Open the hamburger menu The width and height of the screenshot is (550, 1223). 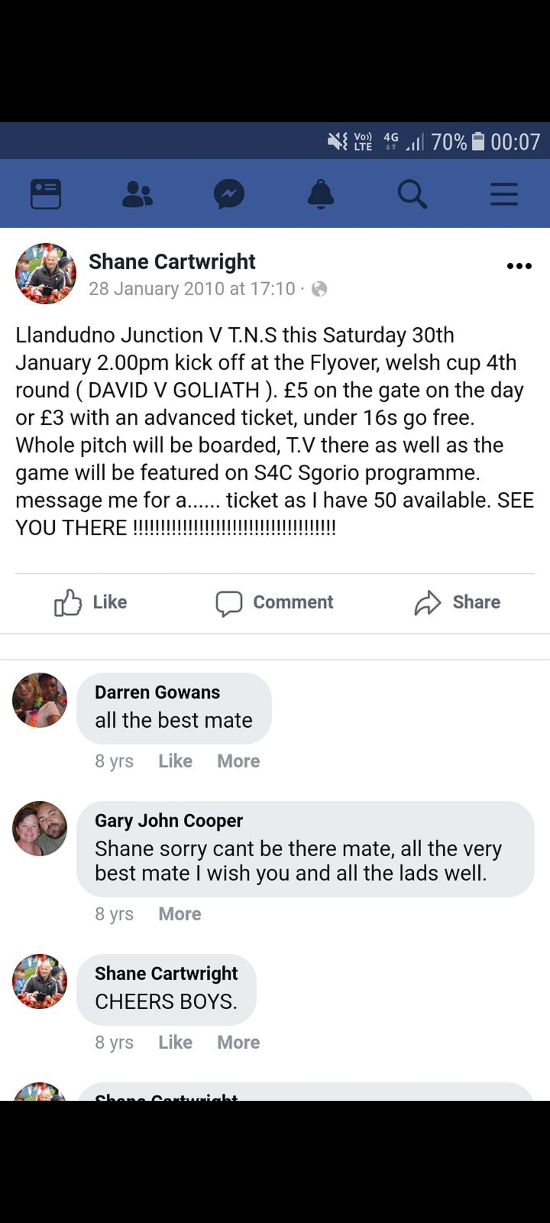(x=504, y=194)
